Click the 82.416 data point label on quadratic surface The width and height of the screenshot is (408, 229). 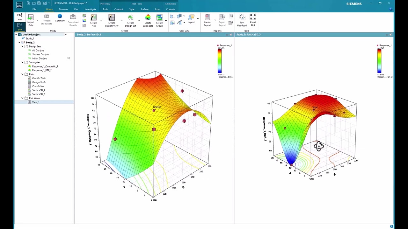(157, 107)
